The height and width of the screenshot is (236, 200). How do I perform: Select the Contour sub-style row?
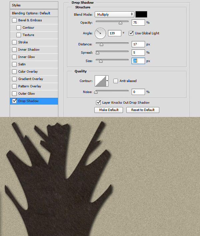pos(34,28)
